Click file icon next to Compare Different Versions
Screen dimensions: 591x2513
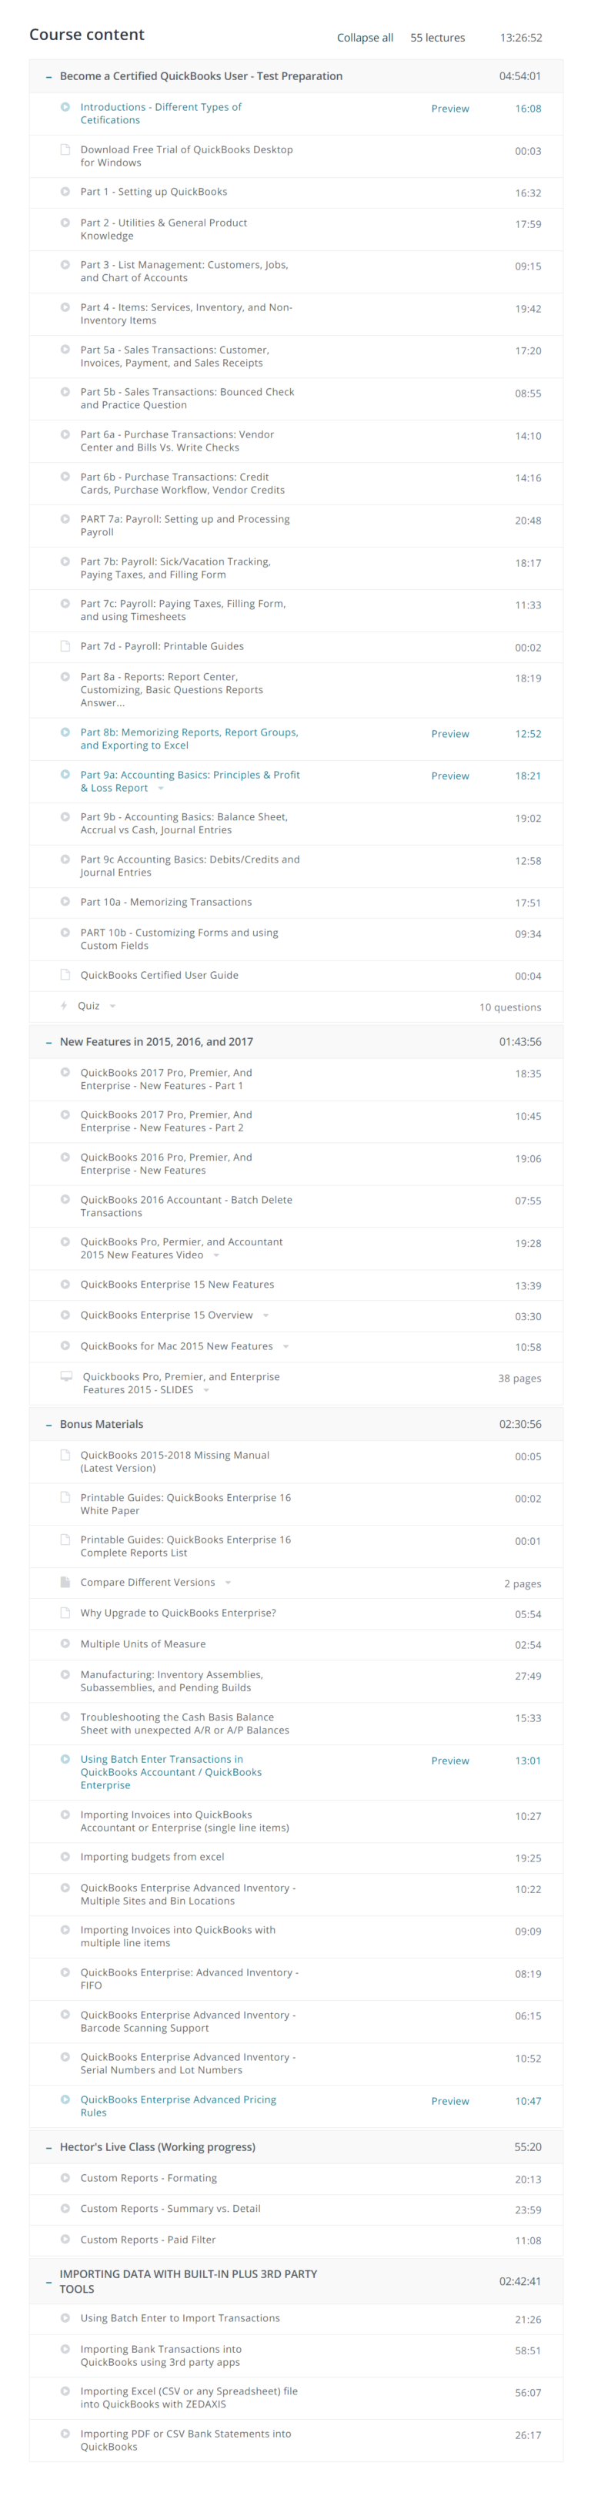click(x=65, y=1583)
